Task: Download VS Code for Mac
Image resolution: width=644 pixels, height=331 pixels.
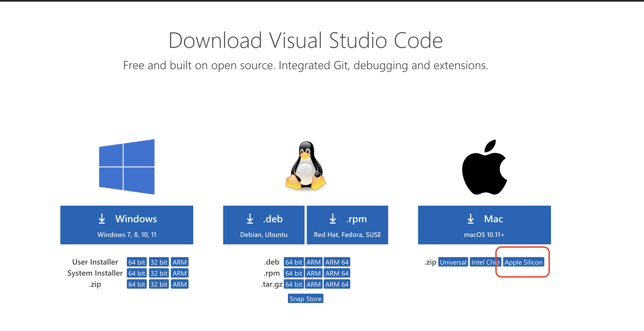Action: 484,225
